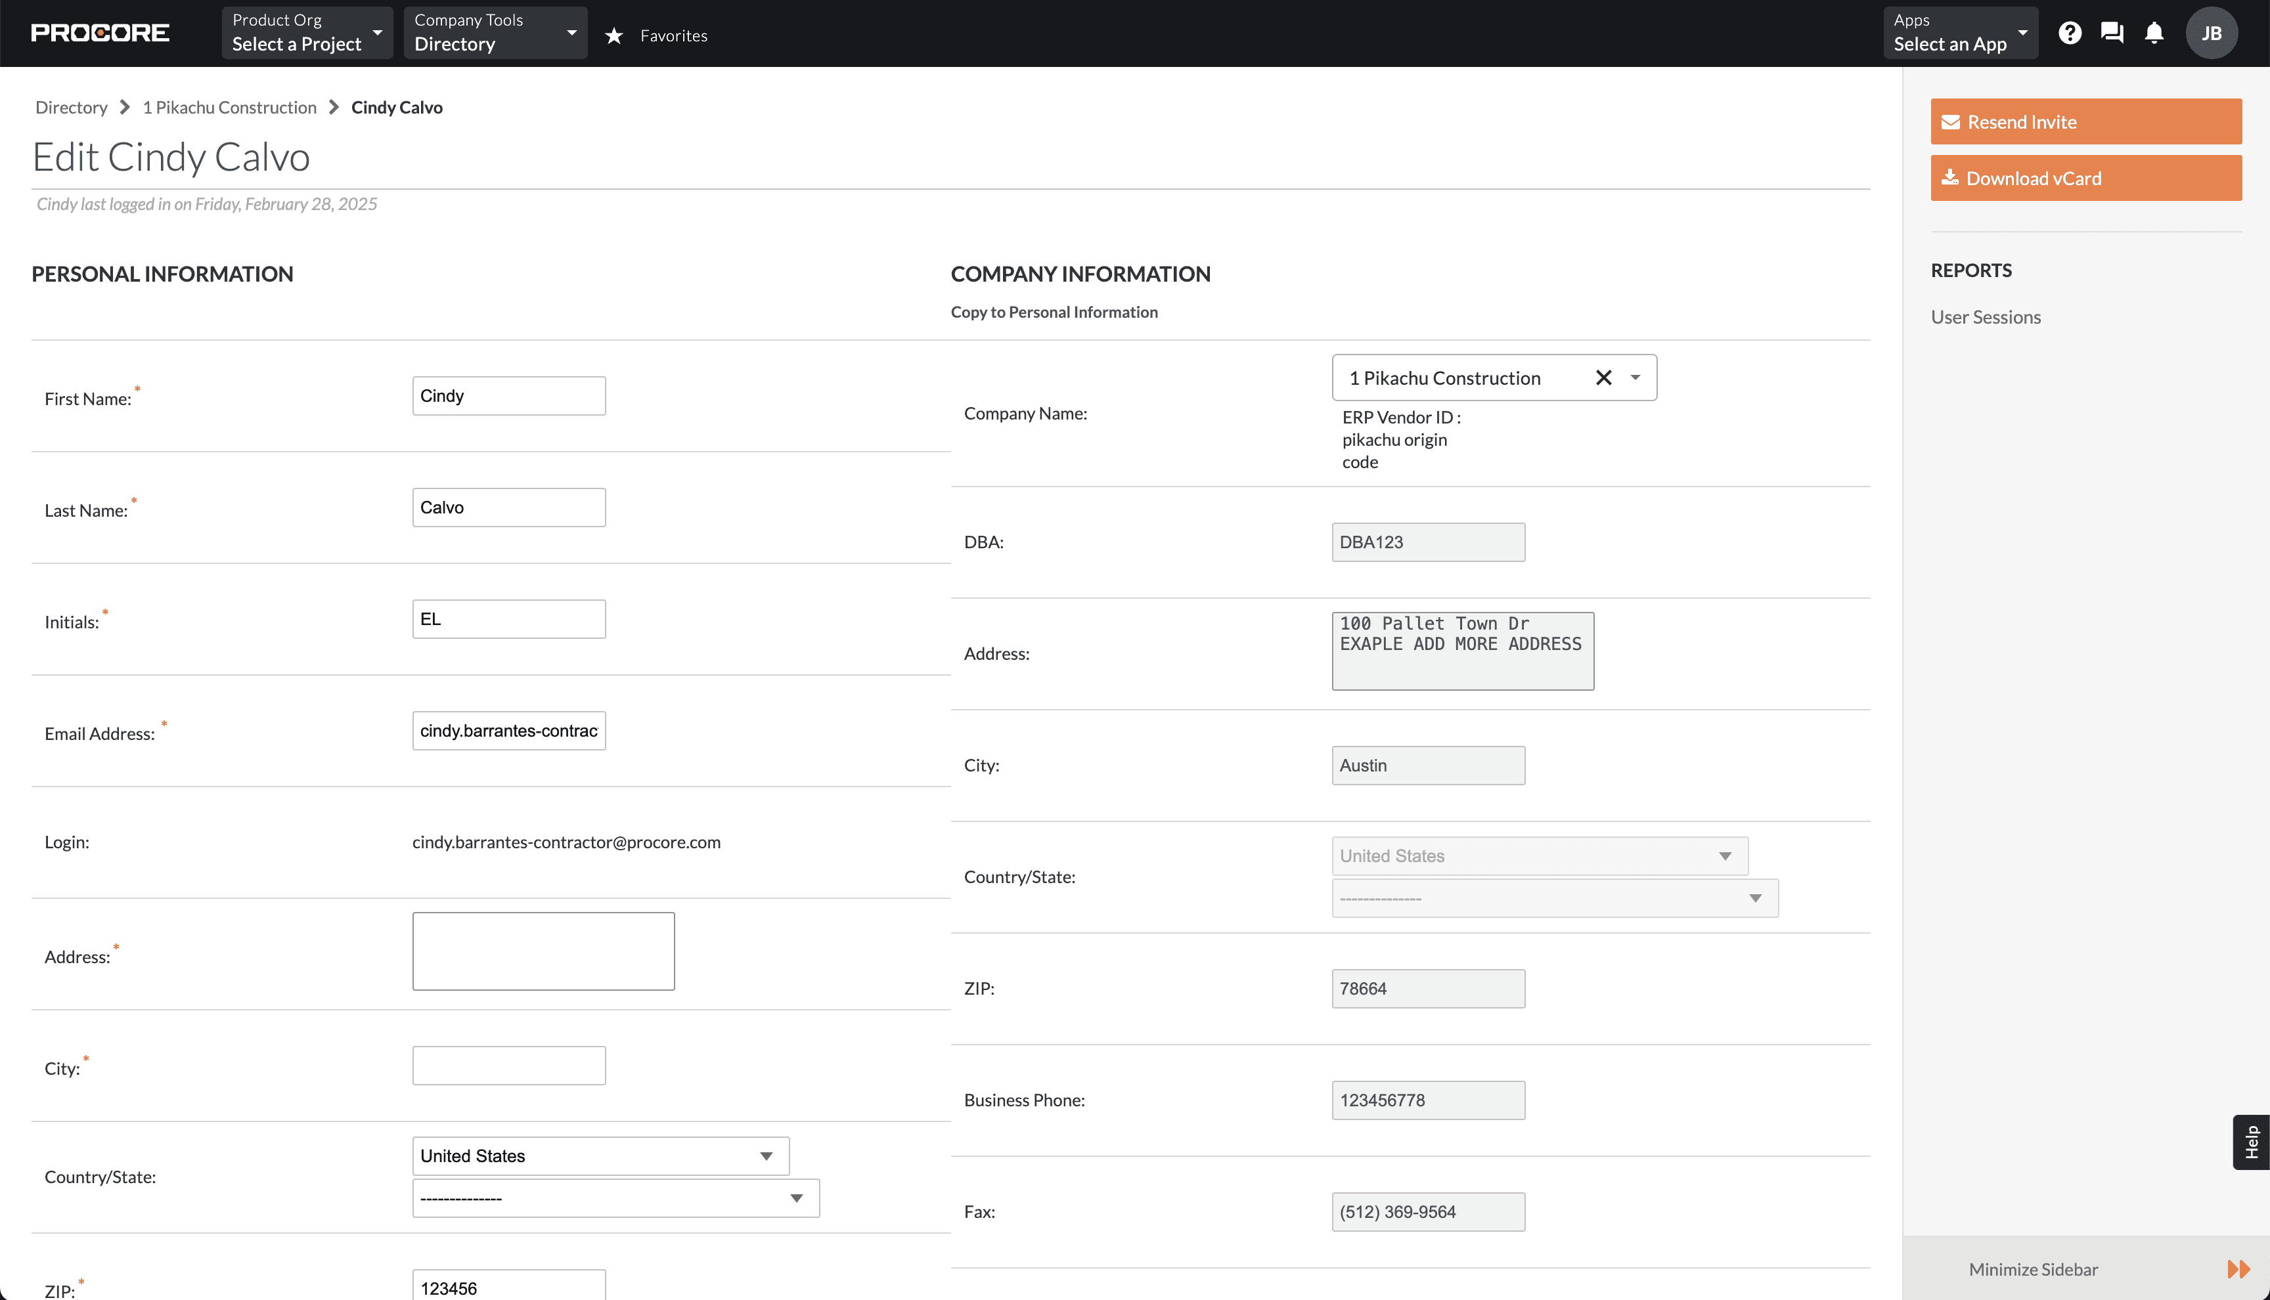Screen dimensions: 2270x1300
Task: Clear the 1 Pikachu Construction company selection
Action: point(1604,378)
